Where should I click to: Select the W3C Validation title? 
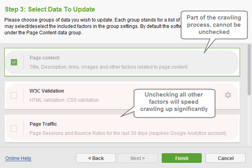pyautogui.click(x=47, y=91)
